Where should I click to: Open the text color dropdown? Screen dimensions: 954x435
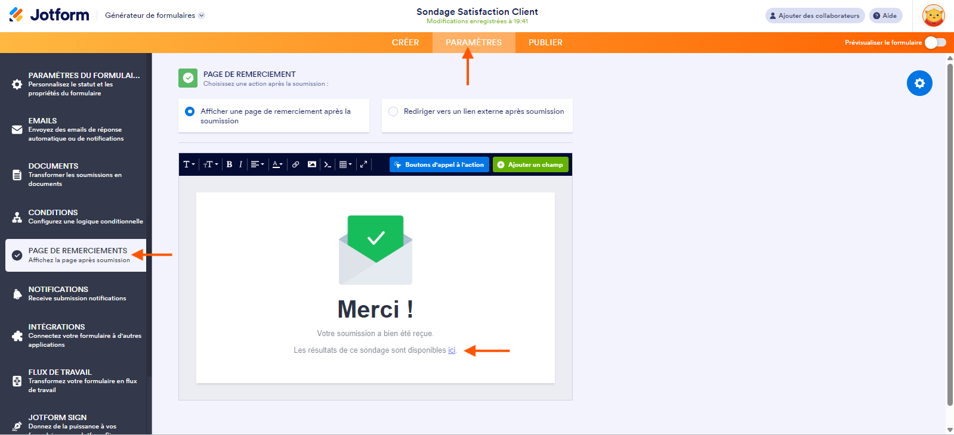click(277, 164)
